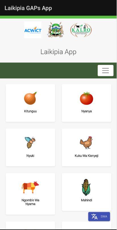The width and height of the screenshot is (117, 230).
Task: Click the KALRO logo
Action: pos(81,30)
